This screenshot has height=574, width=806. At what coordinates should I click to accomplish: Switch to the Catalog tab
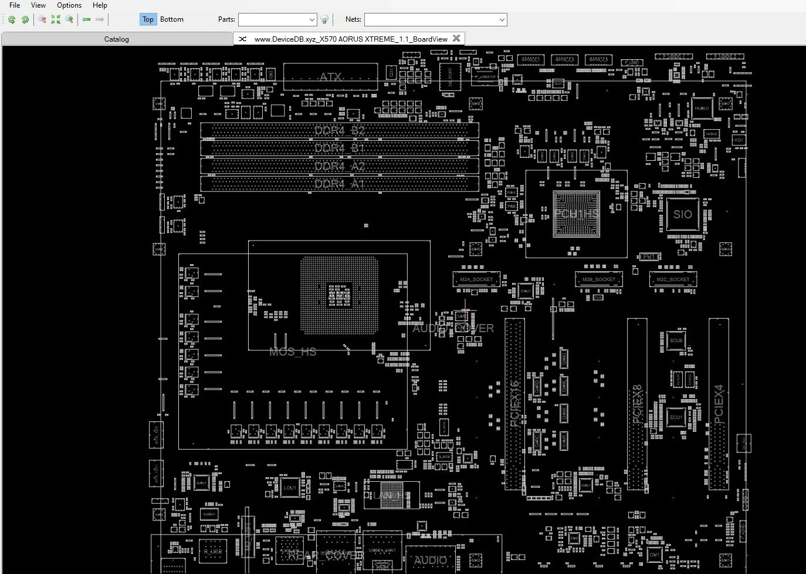117,39
